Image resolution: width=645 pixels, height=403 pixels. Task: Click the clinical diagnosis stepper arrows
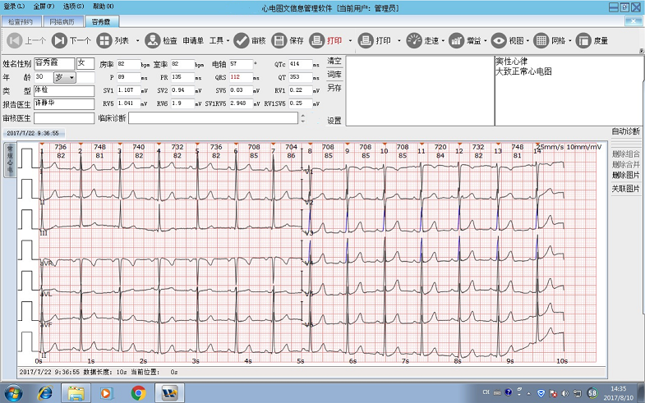pos(303,118)
